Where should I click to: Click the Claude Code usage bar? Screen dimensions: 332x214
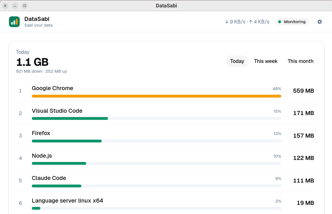(156, 186)
